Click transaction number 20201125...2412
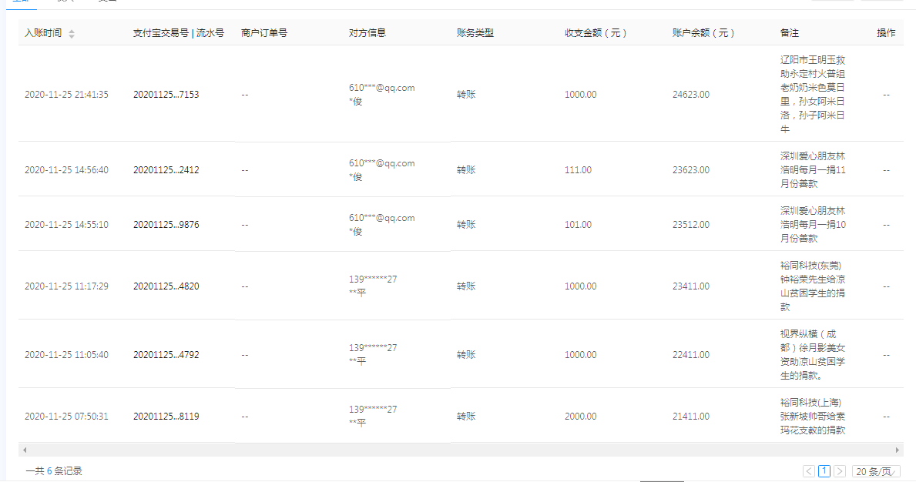The image size is (916, 482). [166, 170]
